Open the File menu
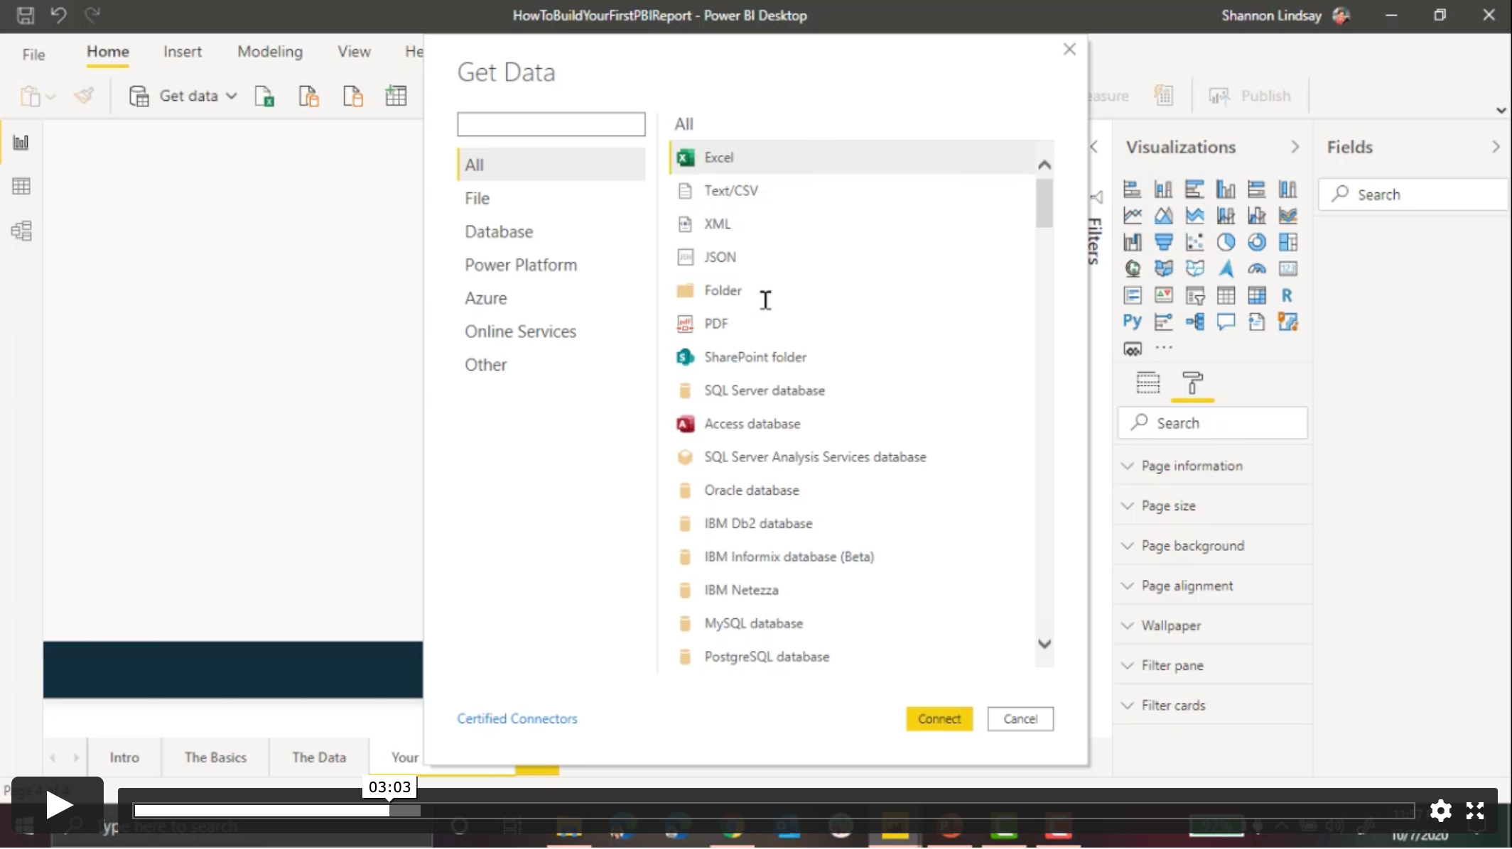 tap(33, 55)
